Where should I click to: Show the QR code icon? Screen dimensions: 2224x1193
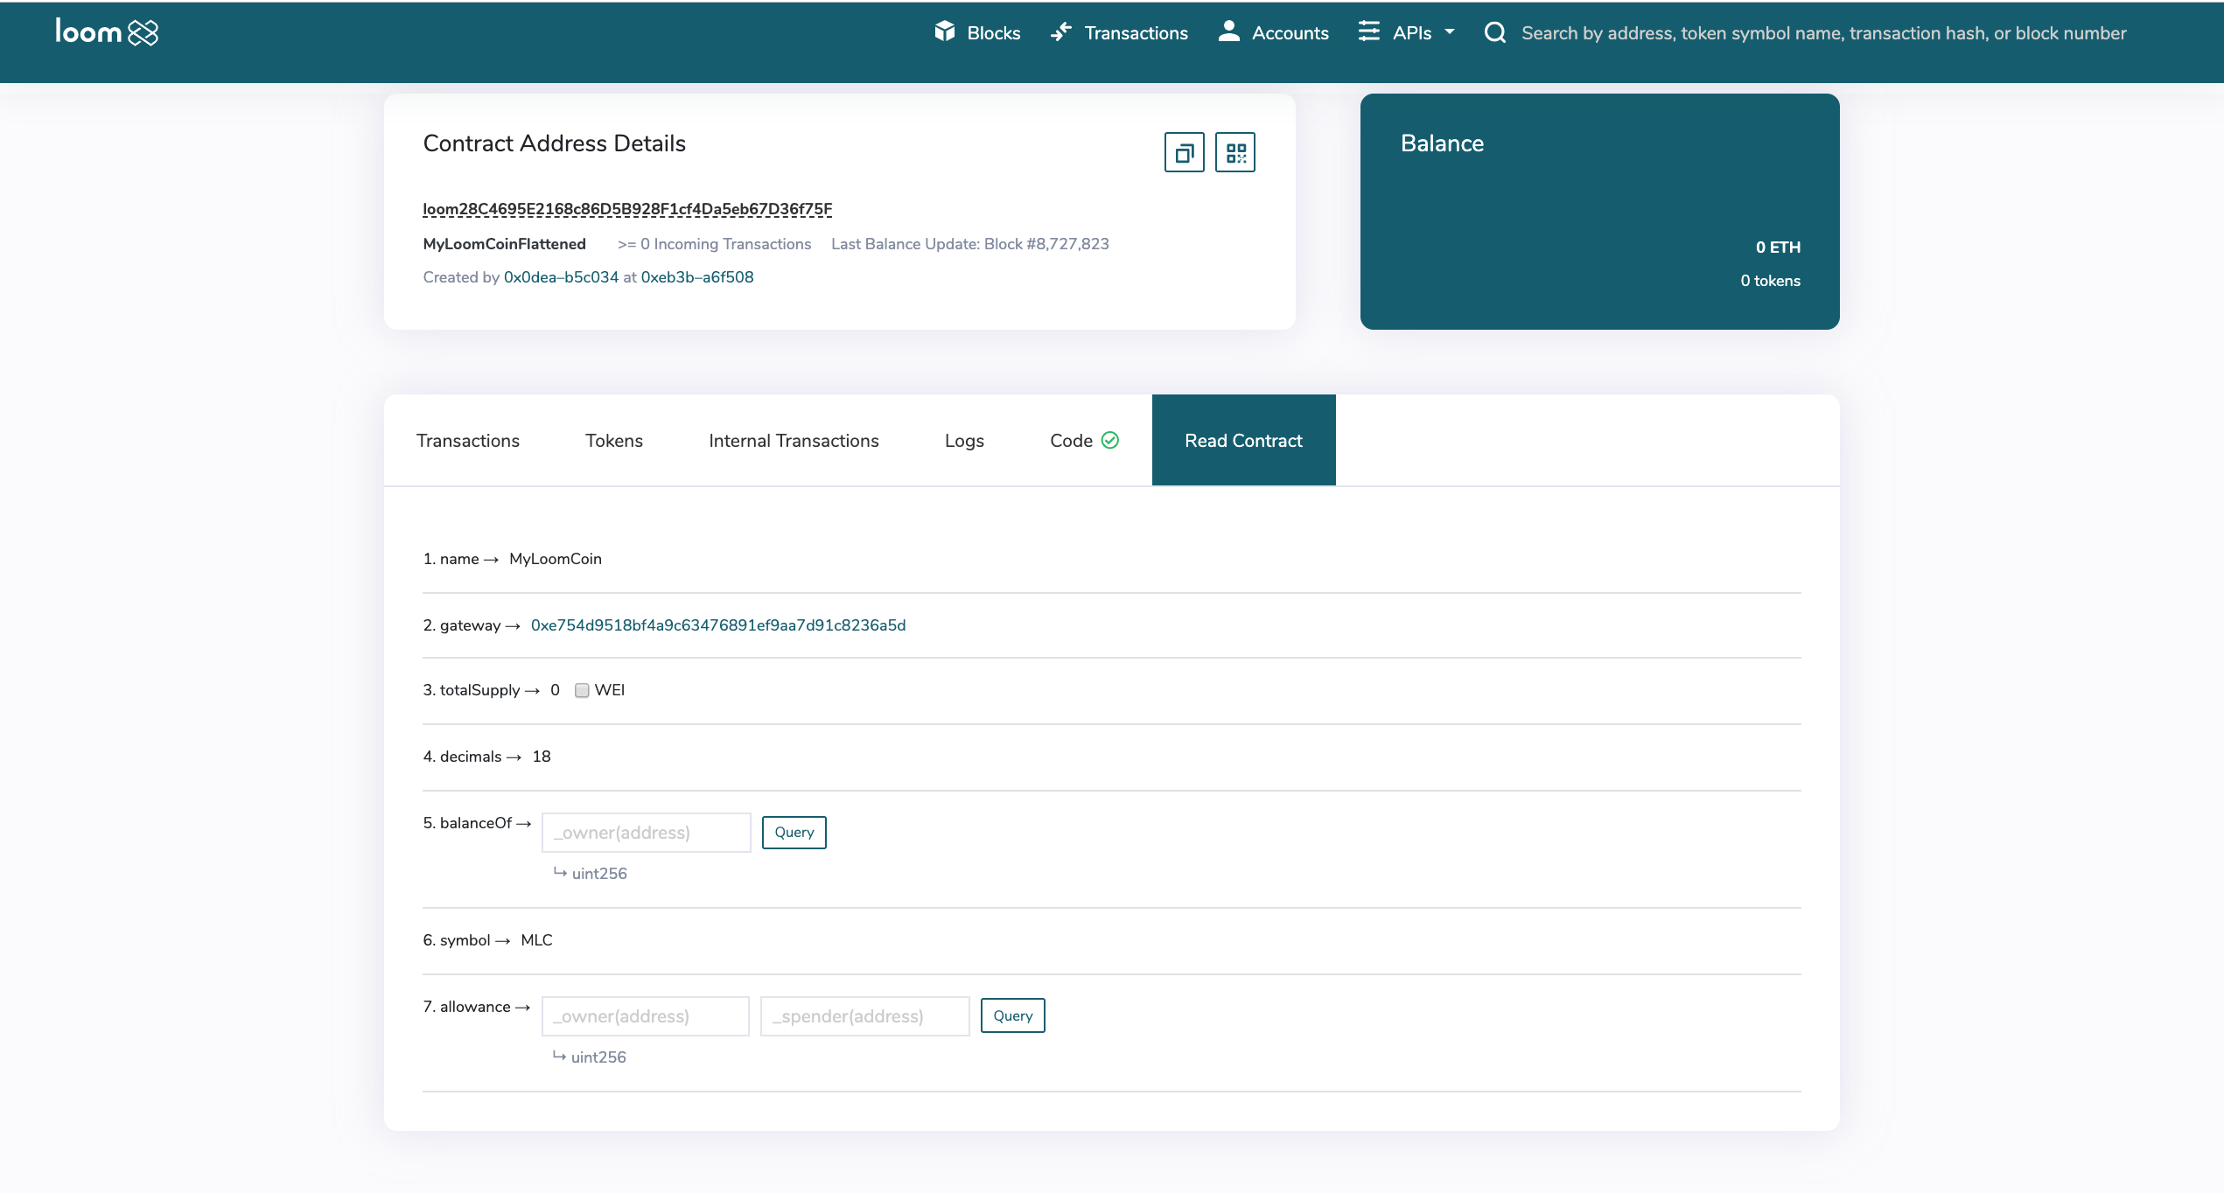coord(1235,152)
